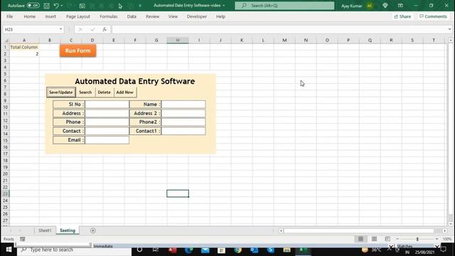The width and height of the screenshot is (455, 256).
Task: Click the formula bar Enter checkmark icon
Action: (x=92, y=29)
